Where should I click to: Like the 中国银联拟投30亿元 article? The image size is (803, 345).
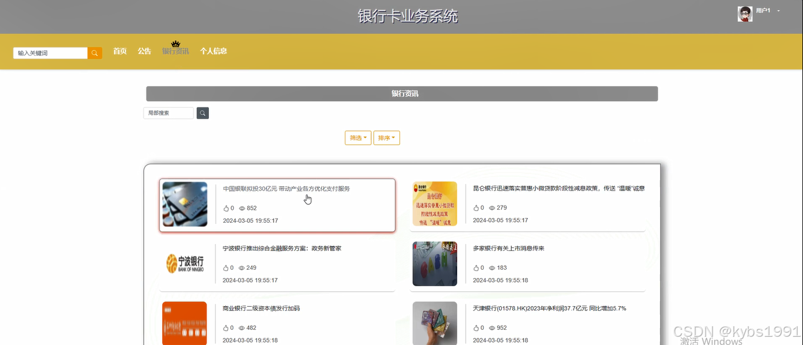(x=226, y=208)
